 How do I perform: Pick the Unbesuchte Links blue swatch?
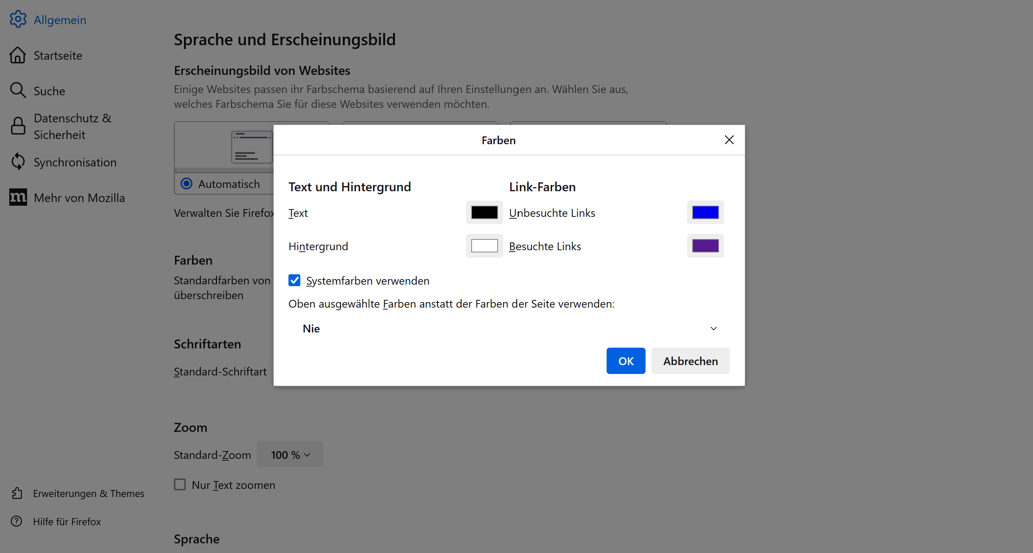[705, 212]
